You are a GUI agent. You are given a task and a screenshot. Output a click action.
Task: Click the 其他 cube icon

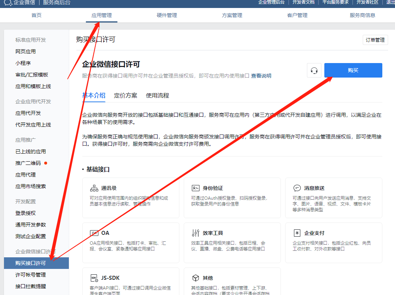pos(196,278)
